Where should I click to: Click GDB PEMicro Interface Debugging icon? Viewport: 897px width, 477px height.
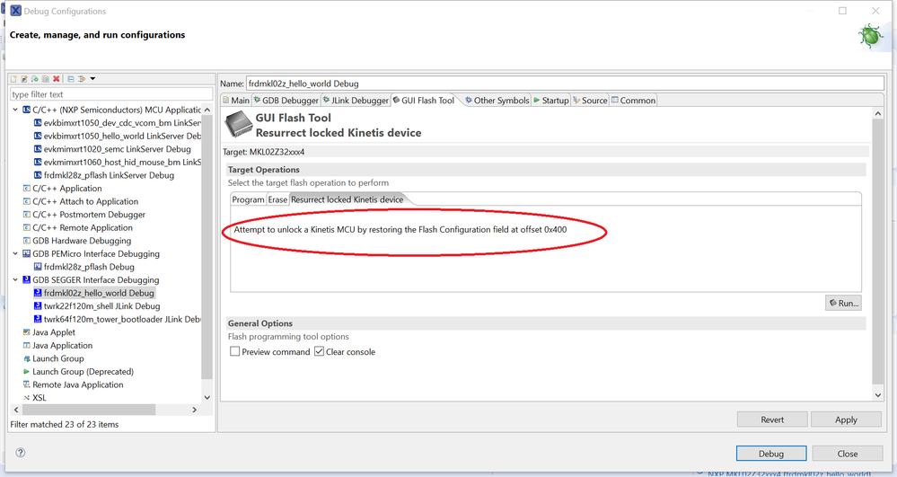pos(26,253)
